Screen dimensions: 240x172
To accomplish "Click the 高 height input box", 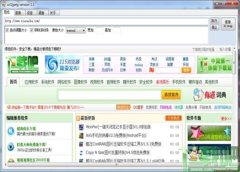I will coord(117,30).
